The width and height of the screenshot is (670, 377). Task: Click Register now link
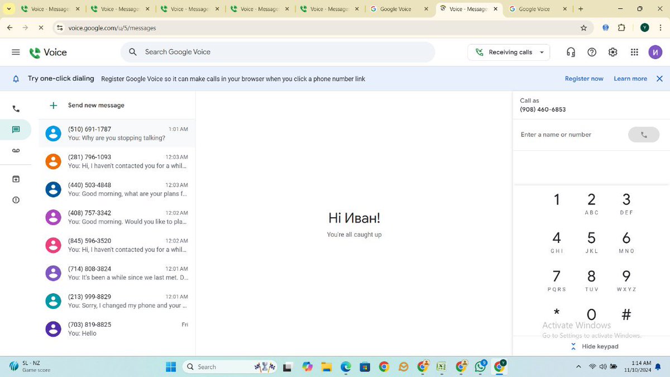pyautogui.click(x=584, y=79)
